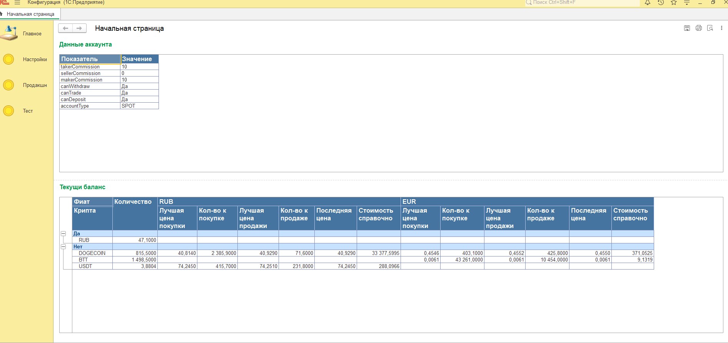Open print preview icon
Screen dimensions: 728x343
point(710,28)
